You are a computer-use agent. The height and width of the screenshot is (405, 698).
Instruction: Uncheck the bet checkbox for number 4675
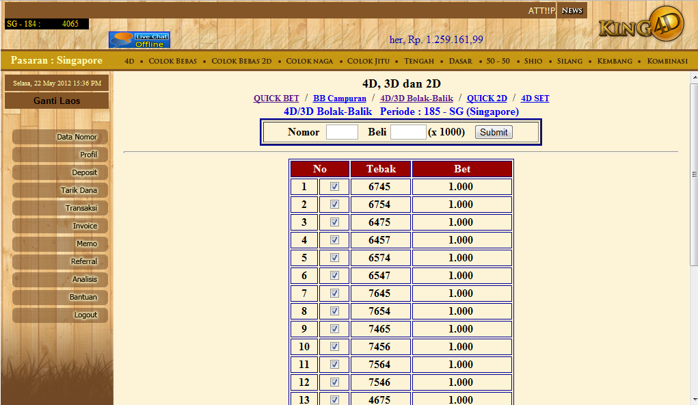334,400
